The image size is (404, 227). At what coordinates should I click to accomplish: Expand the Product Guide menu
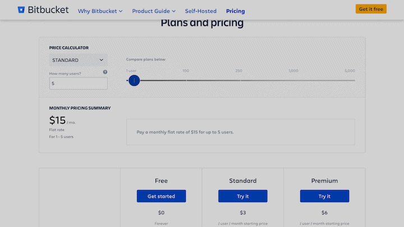coord(154,11)
